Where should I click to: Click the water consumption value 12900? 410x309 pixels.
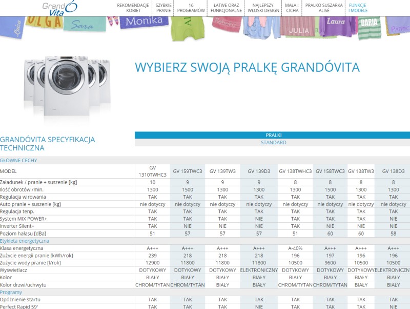(x=152, y=263)
